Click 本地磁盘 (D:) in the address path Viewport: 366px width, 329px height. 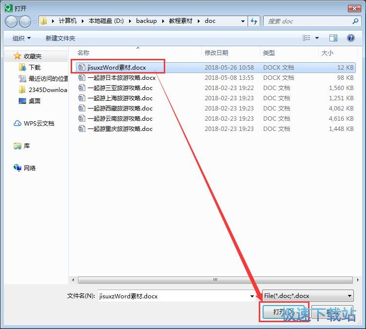106,21
